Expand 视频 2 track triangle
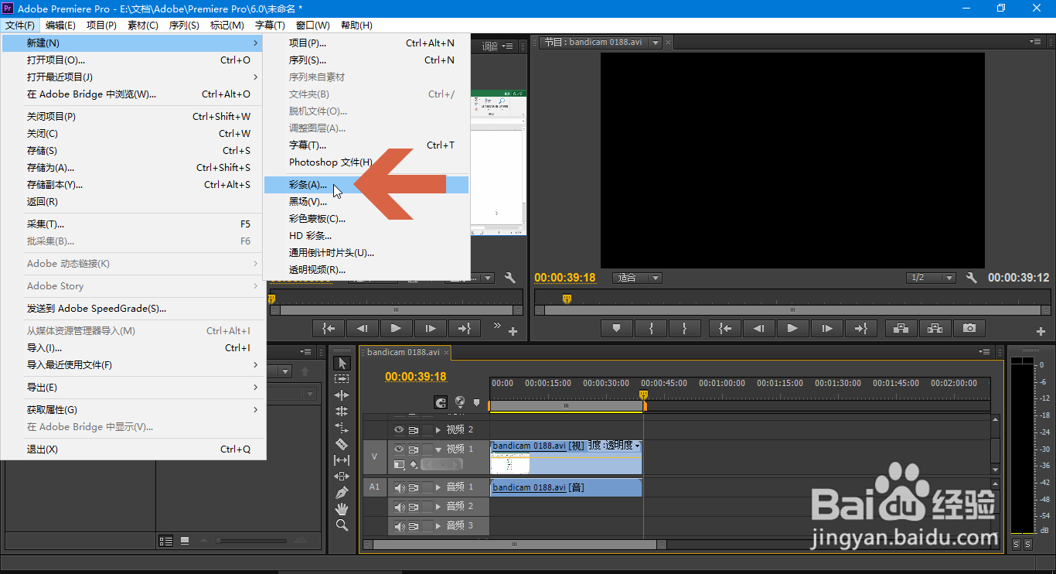 [439, 429]
